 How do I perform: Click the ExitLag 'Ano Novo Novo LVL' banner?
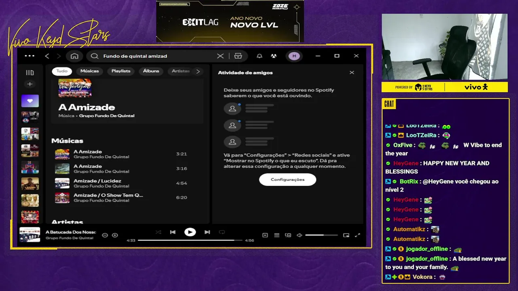230,21
